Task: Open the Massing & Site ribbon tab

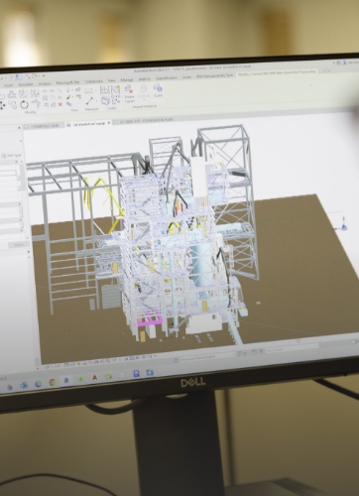Action: 67,82
